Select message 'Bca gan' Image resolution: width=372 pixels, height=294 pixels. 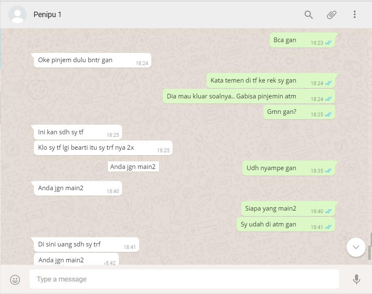pos(302,40)
